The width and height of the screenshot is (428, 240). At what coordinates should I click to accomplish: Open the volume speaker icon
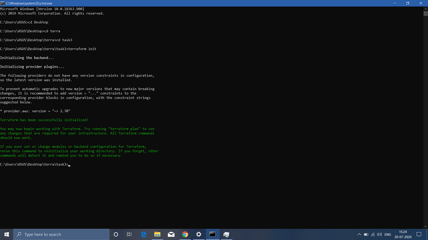[379, 235]
